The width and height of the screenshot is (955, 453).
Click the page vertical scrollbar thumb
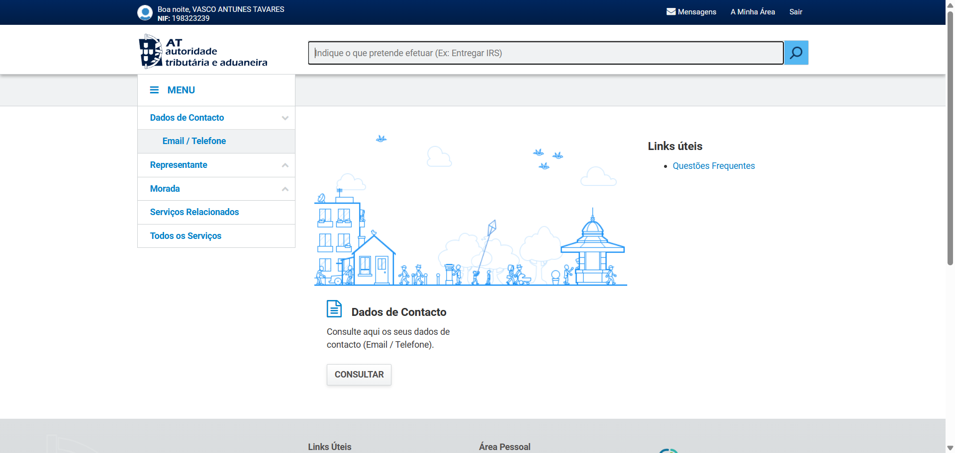pyautogui.click(x=950, y=139)
